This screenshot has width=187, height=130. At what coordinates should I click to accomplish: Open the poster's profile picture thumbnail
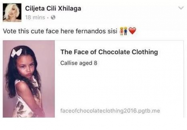pos(12,13)
